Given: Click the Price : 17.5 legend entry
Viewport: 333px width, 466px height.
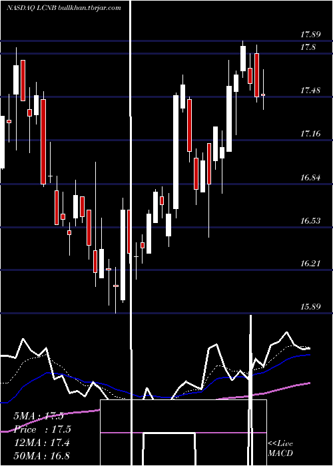Looking at the screenshot, I should coord(42,429).
